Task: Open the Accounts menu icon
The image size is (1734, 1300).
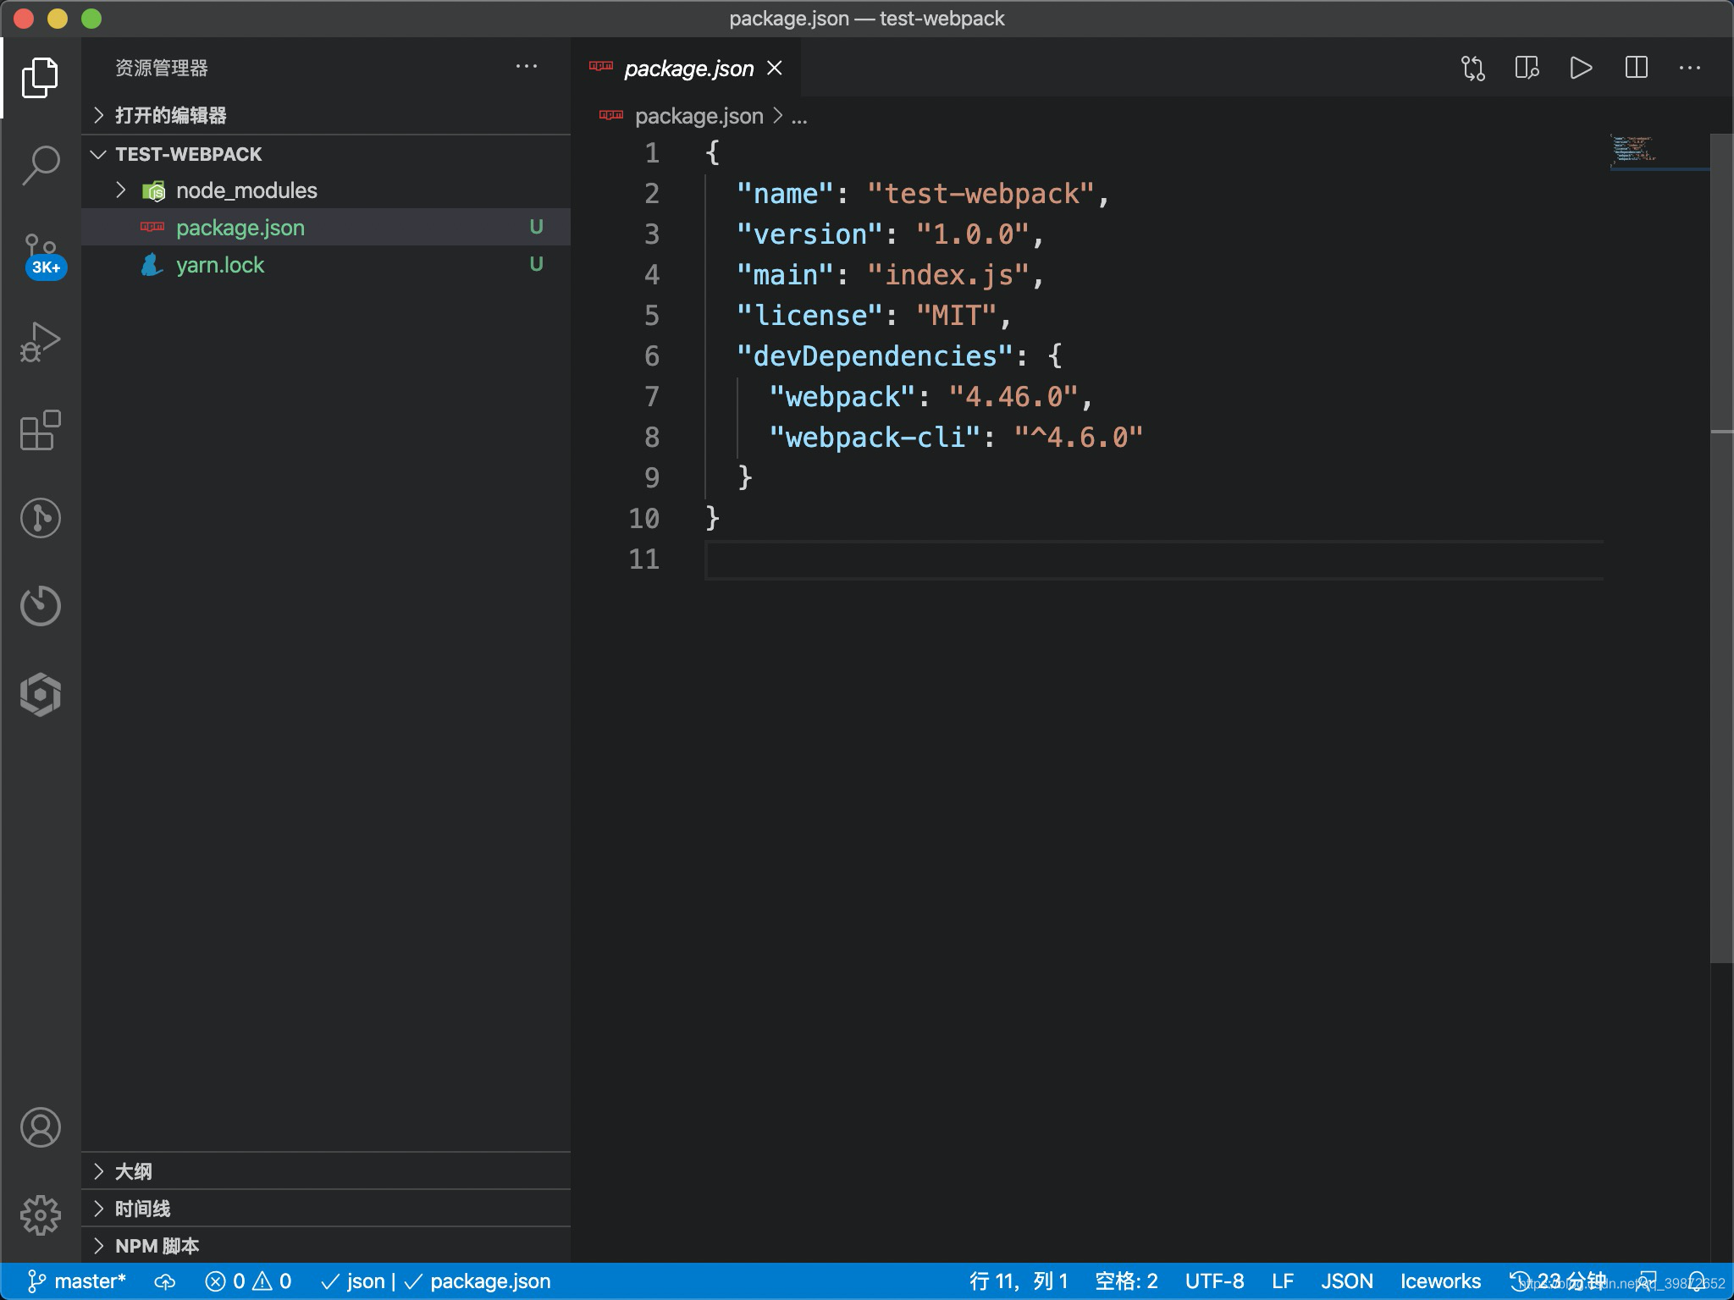Action: (x=40, y=1127)
